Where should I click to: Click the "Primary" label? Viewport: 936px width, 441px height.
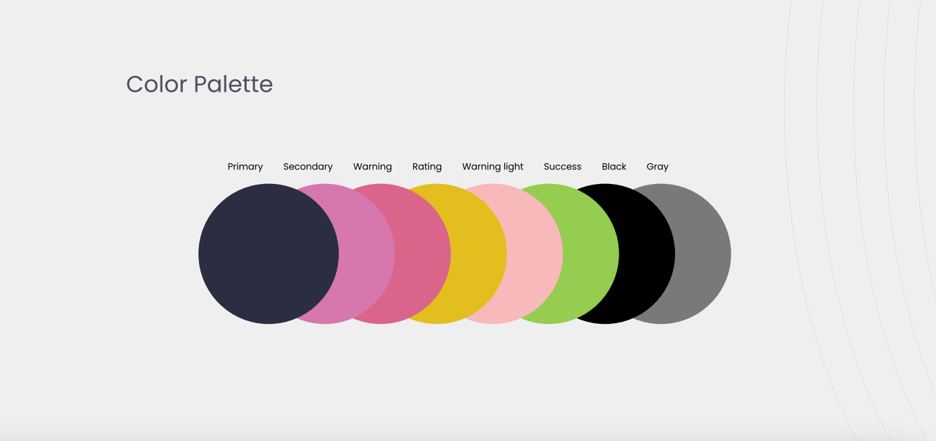(x=245, y=167)
